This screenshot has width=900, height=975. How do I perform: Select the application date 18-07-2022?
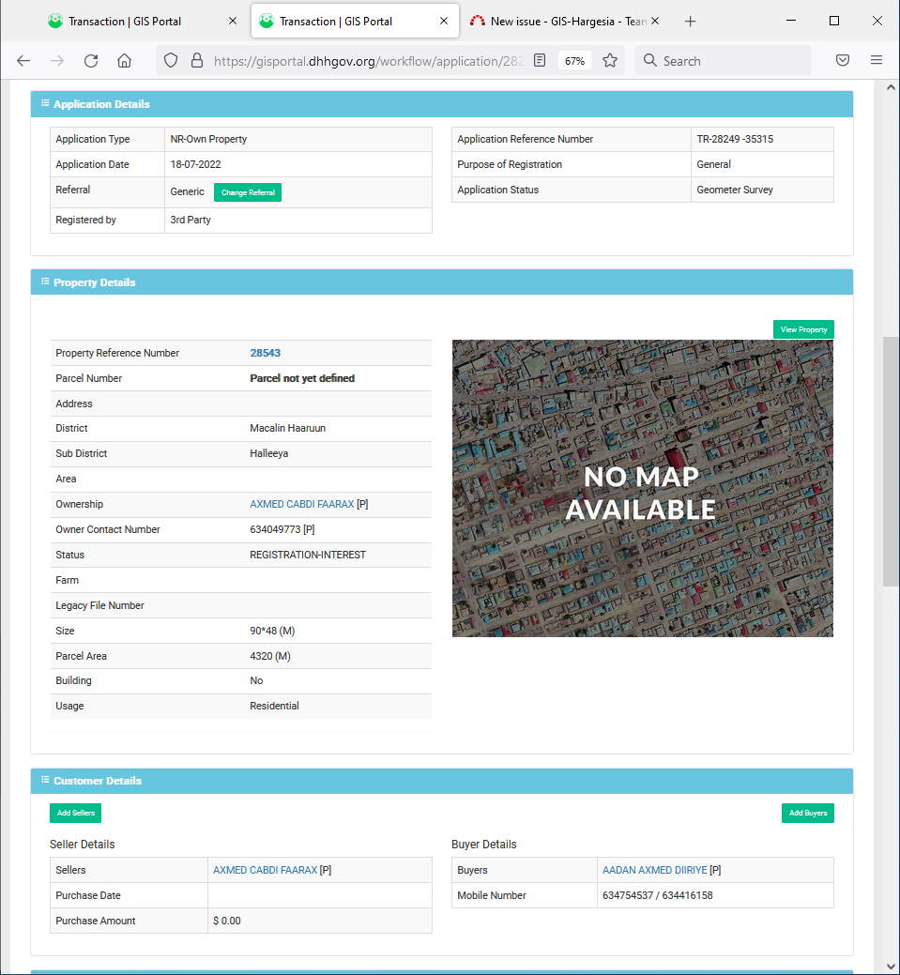coord(195,164)
